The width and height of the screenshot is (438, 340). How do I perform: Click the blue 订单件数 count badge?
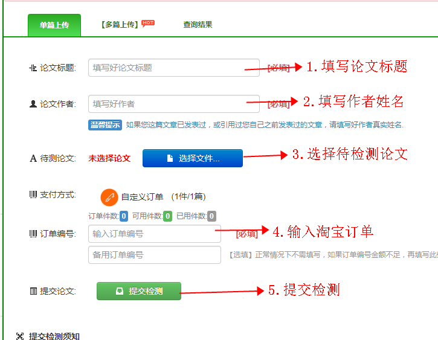124,216
